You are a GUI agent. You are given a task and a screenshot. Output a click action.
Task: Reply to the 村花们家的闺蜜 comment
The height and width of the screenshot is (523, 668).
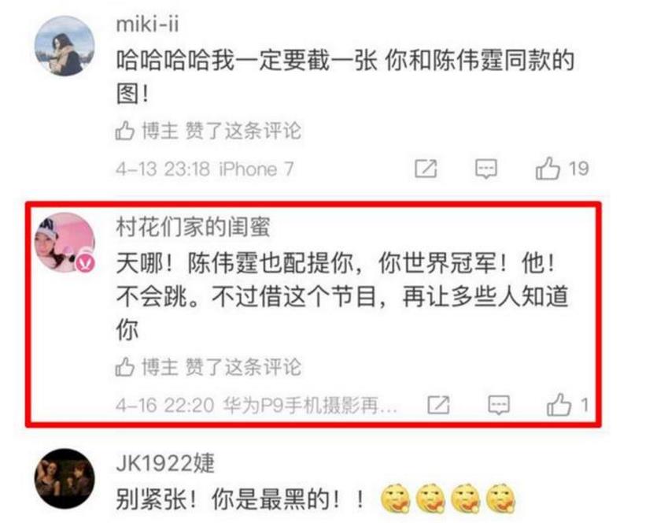[499, 405]
